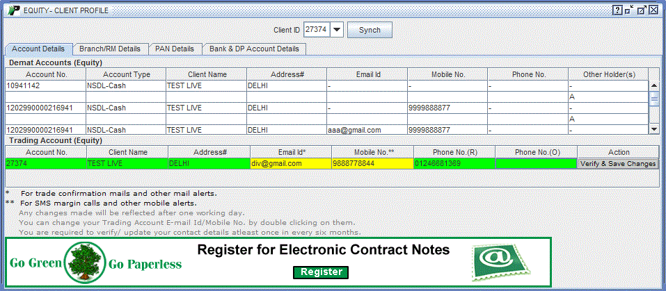Close the Equity Client Profile window
Screen dimensions: 666x291
click(x=653, y=10)
